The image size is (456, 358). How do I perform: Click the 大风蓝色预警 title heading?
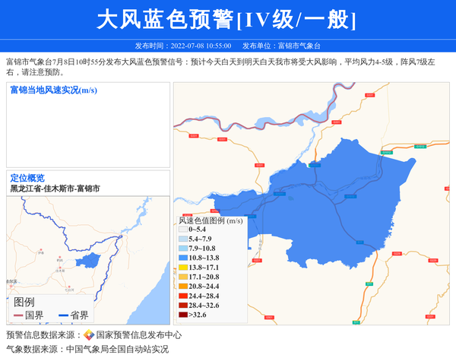pyautogui.click(x=226, y=21)
